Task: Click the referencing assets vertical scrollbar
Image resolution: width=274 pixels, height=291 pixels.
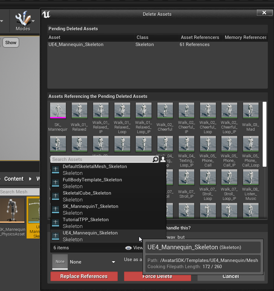Action: coord(264,134)
